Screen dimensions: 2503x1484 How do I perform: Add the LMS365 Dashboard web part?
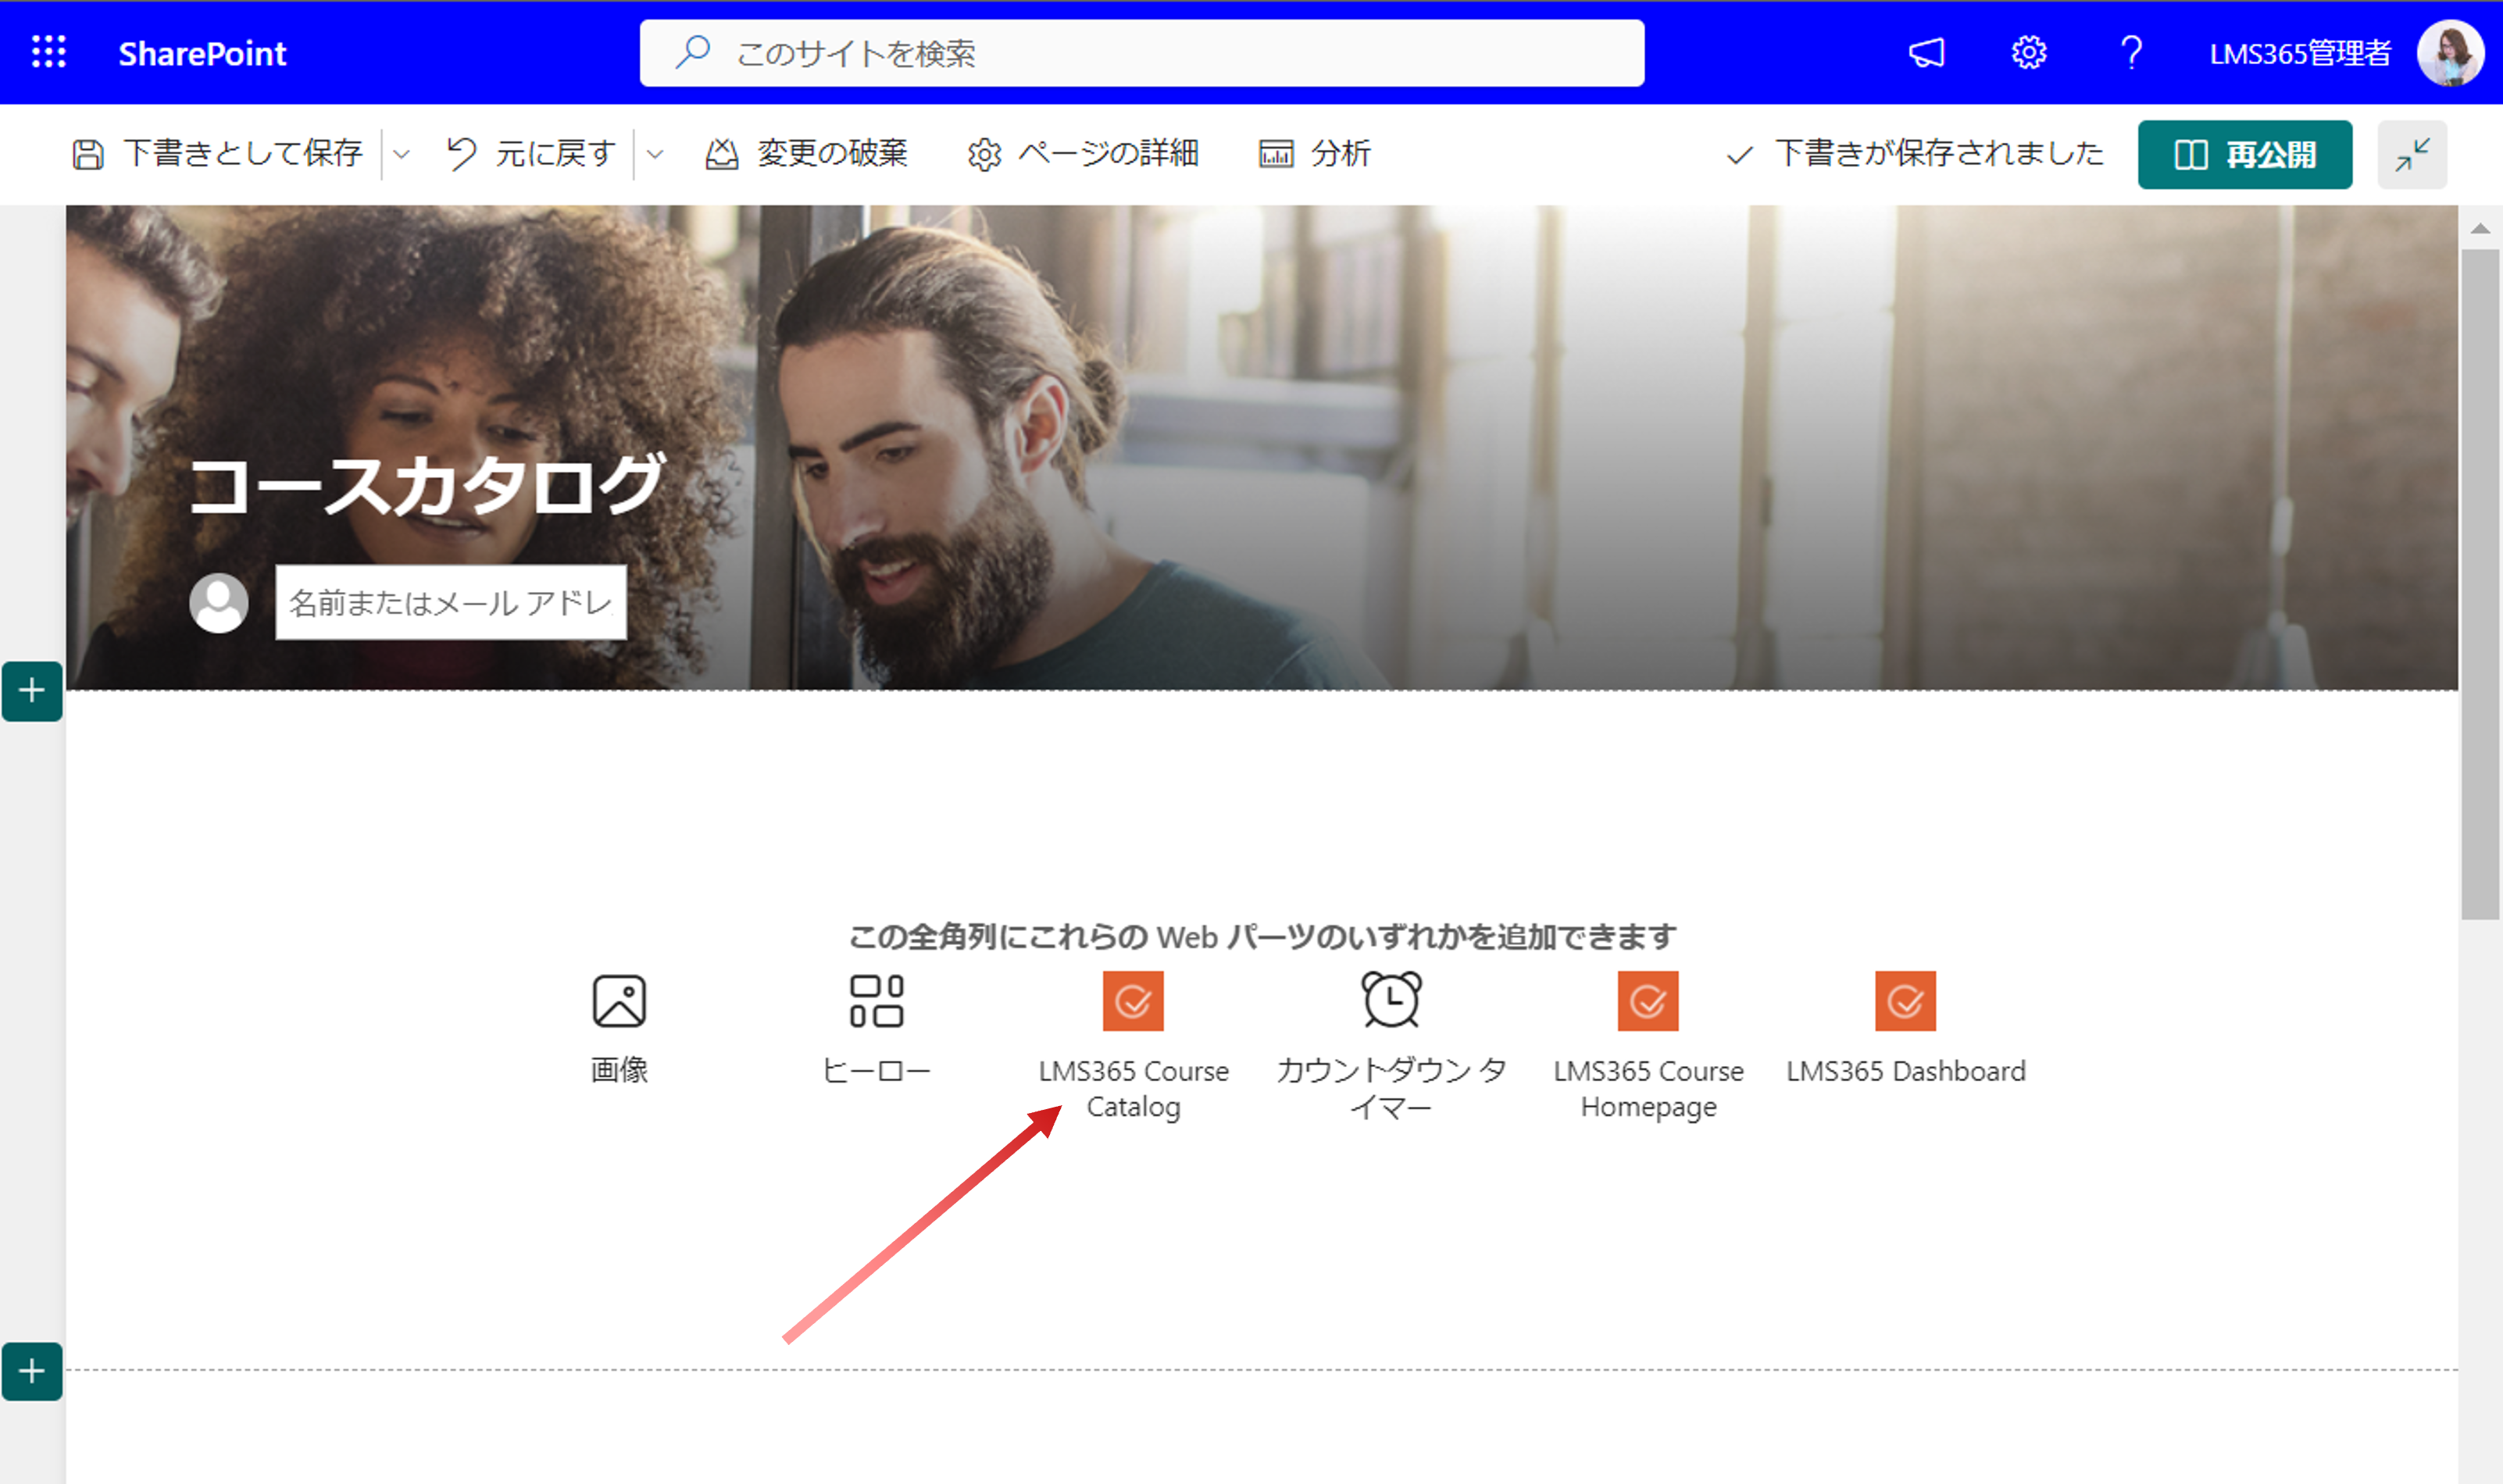click(x=1905, y=1028)
